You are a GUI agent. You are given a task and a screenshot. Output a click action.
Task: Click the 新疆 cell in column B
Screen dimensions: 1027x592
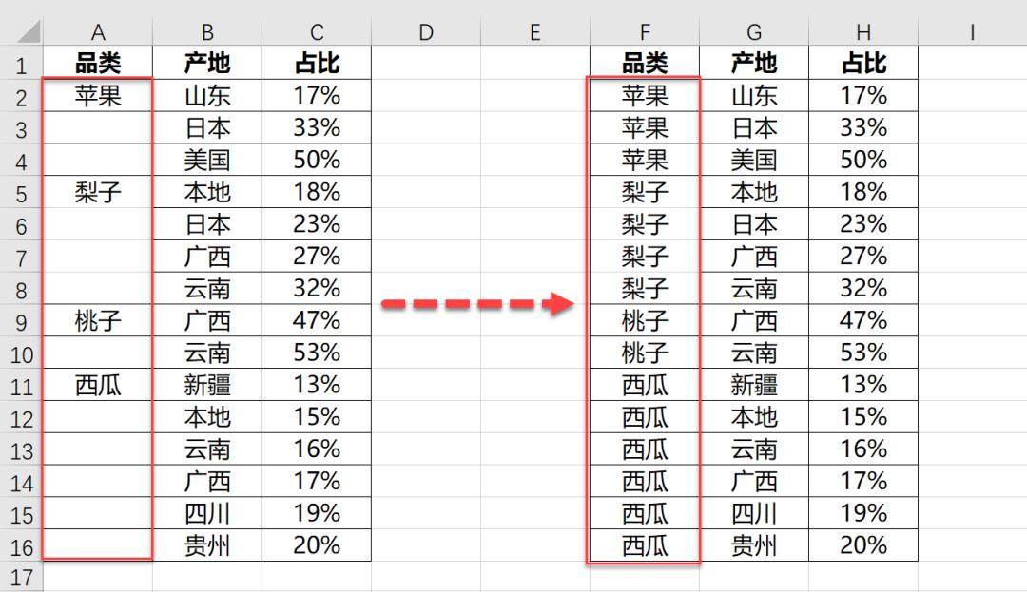click(206, 385)
